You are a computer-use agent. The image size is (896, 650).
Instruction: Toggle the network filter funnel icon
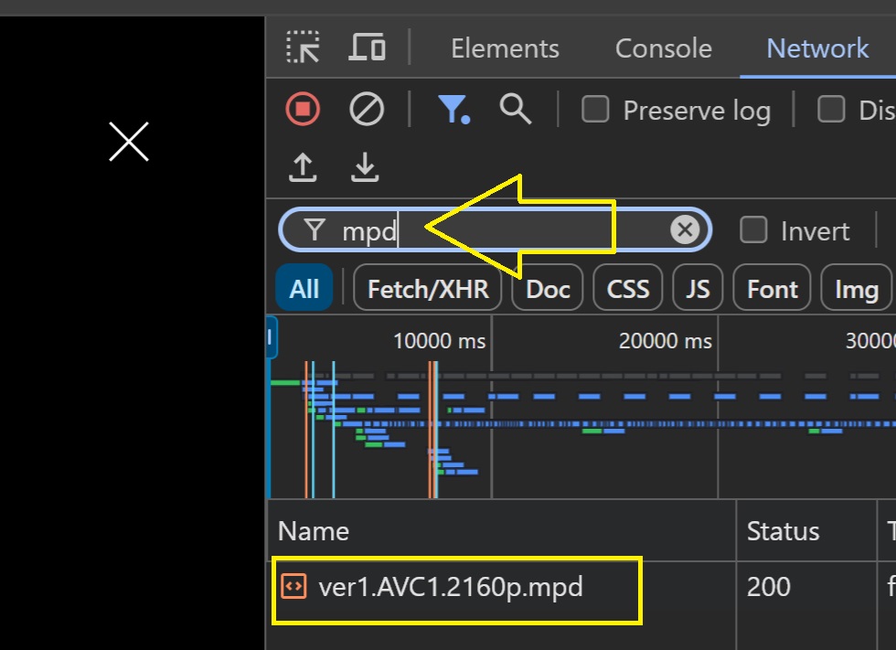453,111
